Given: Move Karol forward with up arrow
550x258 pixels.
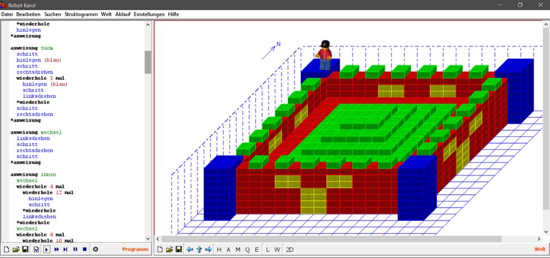Looking at the screenshot, I should pos(199,250).
